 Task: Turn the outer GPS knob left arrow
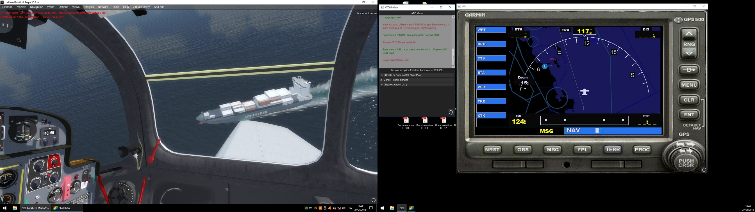681,145
